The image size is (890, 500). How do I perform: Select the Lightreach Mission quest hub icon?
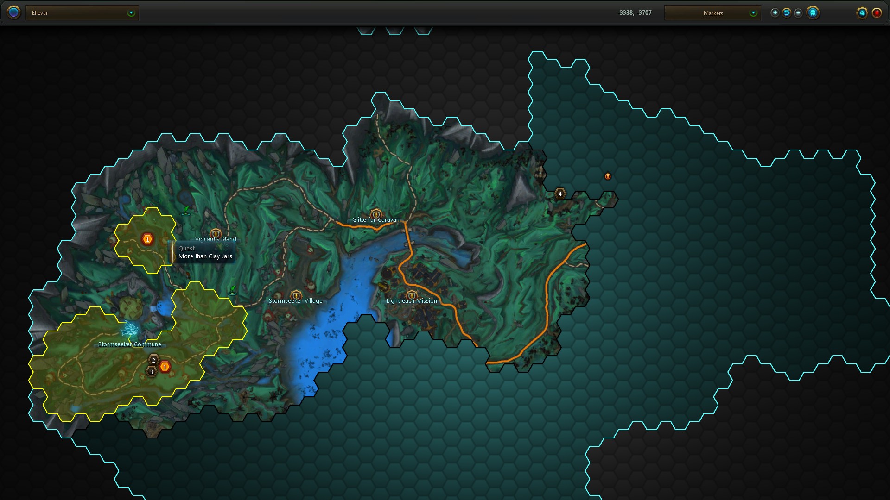pos(412,295)
